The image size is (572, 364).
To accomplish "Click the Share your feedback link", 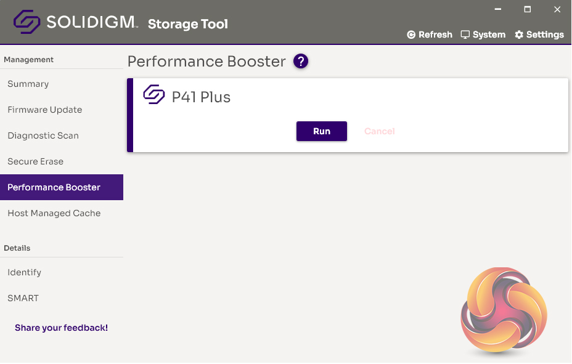I will click(62, 328).
